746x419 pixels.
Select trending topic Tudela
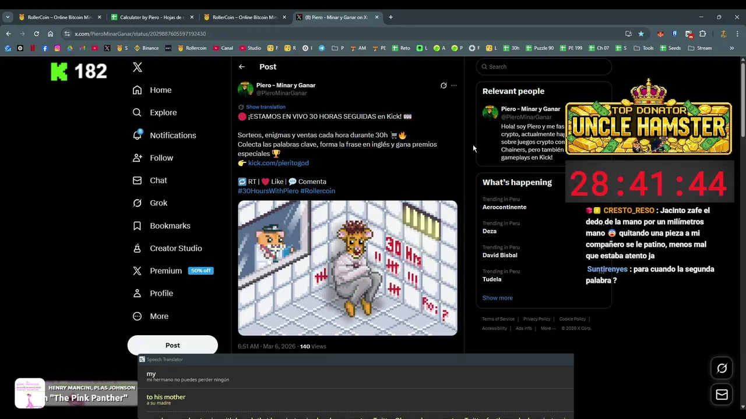click(x=492, y=279)
